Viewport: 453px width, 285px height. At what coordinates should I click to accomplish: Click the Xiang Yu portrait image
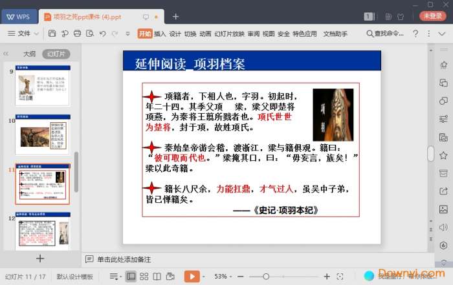click(x=333, y=114)
